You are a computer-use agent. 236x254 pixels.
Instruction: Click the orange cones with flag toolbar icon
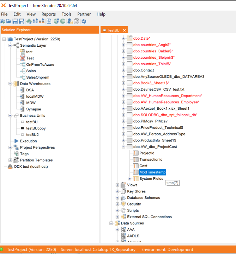(42, 21)
